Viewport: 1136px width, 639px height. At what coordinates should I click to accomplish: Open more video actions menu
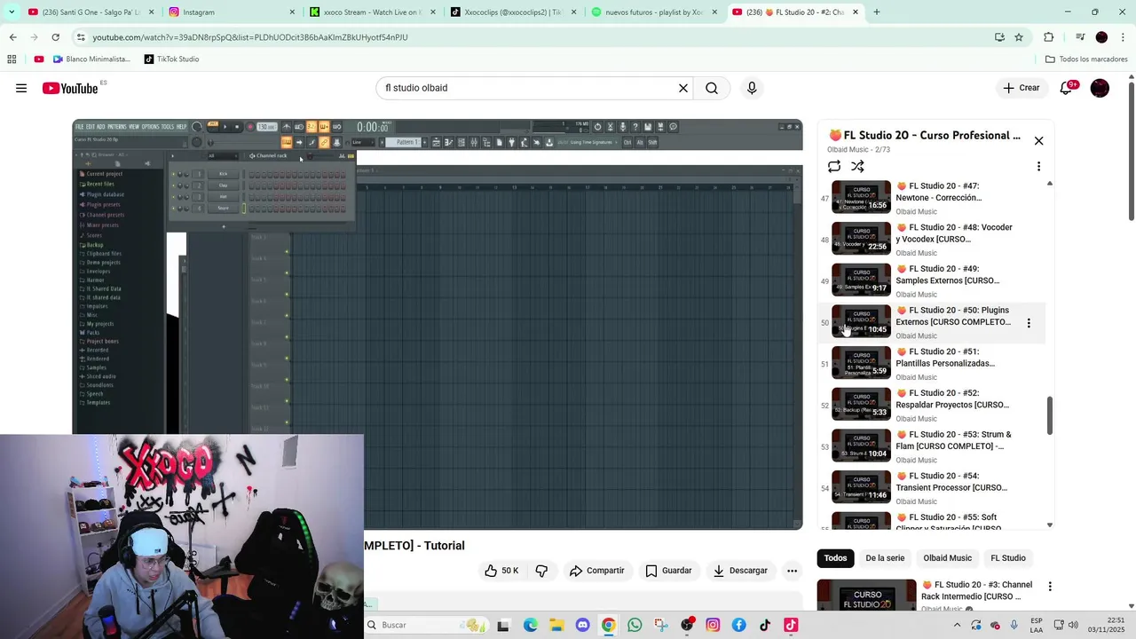[792, 571]
